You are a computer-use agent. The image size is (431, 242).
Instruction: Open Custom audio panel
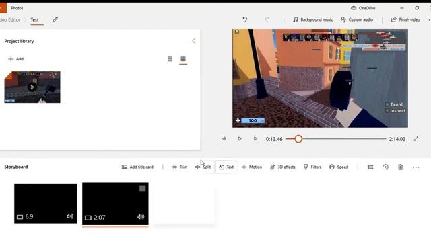(x=357, y=19)
